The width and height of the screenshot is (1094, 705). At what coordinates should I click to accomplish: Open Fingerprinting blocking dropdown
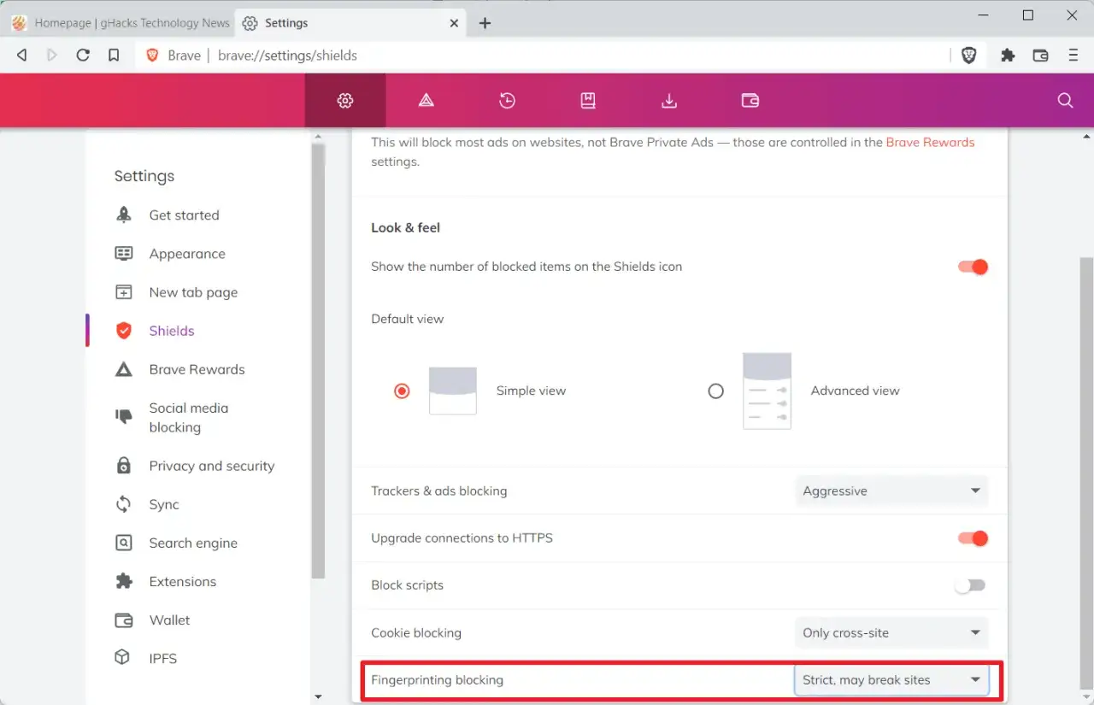(x=891, y=680)
